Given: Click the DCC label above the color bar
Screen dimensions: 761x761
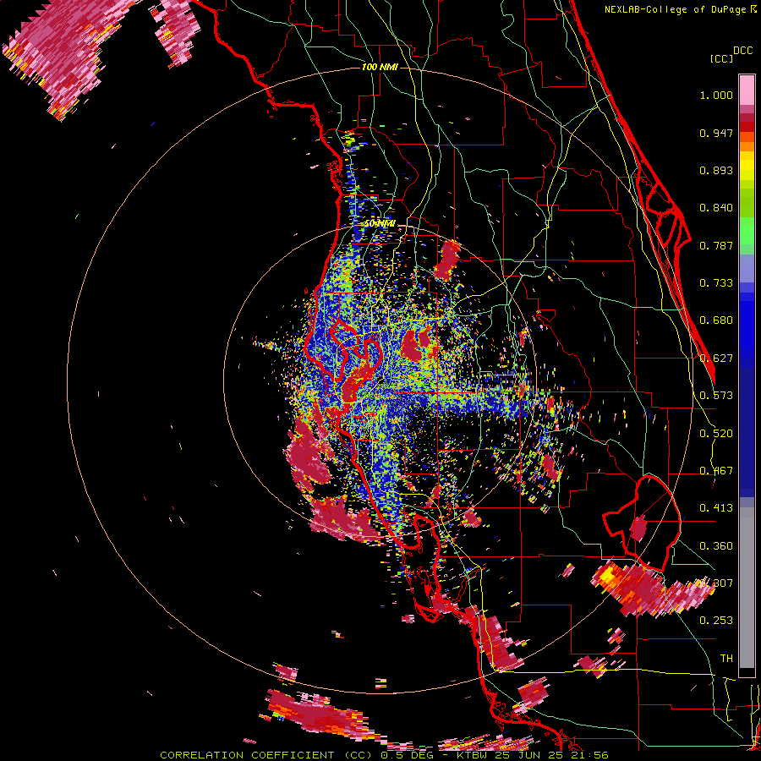Looking at the screenshot, I should point(742,51).
